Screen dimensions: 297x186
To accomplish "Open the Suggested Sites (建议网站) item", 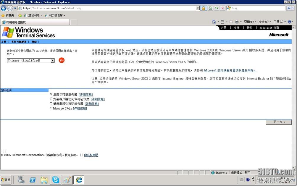I will pos(33,15).
